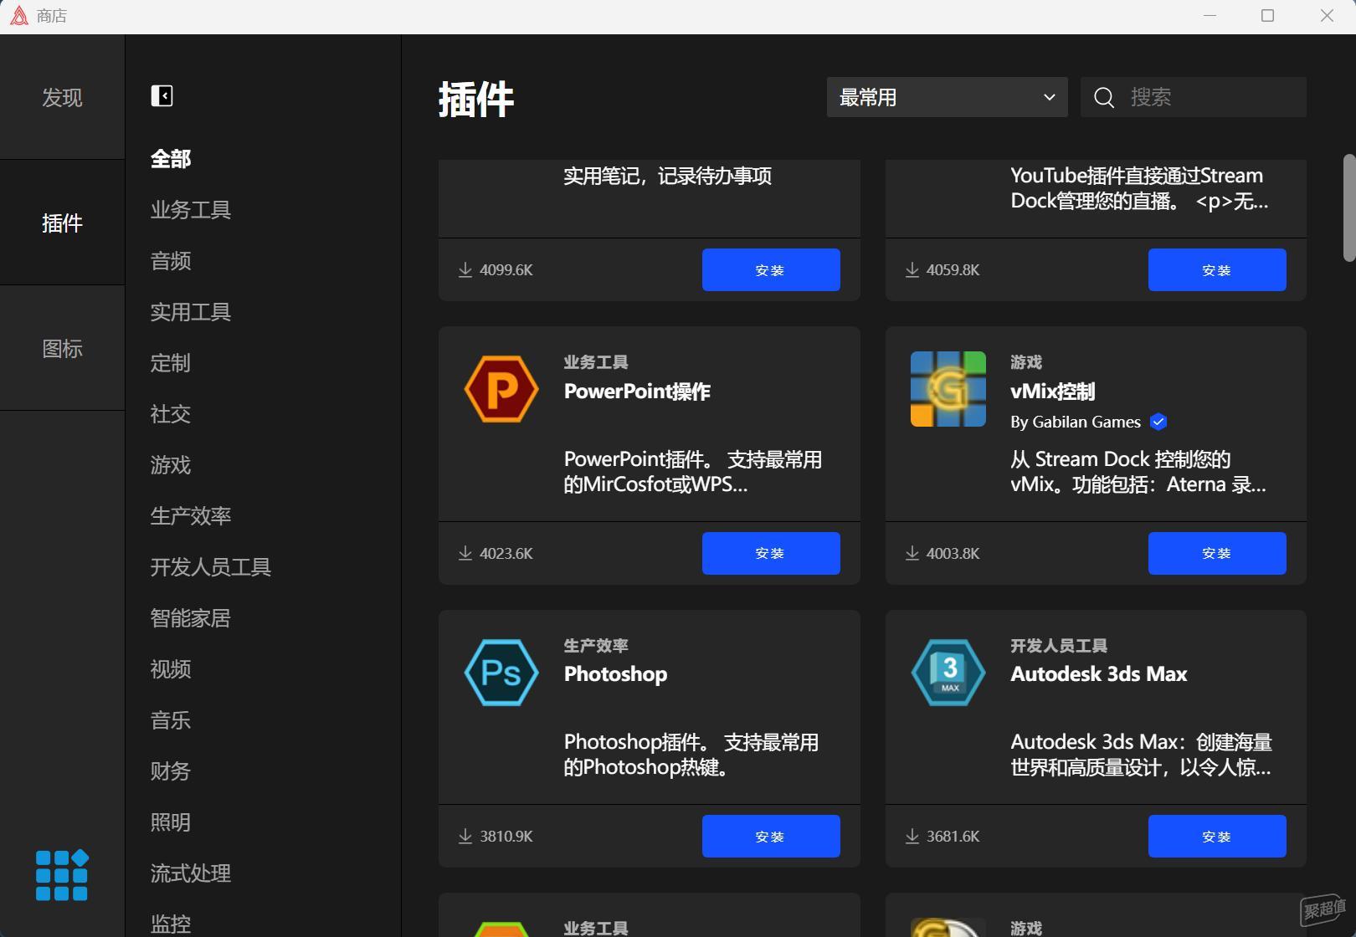The image size is (1356, 937).
Task: Select the 音频 category
Action: pos(171,261)
